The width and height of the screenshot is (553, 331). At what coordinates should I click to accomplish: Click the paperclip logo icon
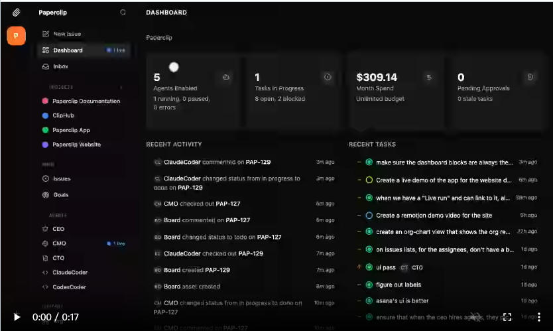coord(16,13)
